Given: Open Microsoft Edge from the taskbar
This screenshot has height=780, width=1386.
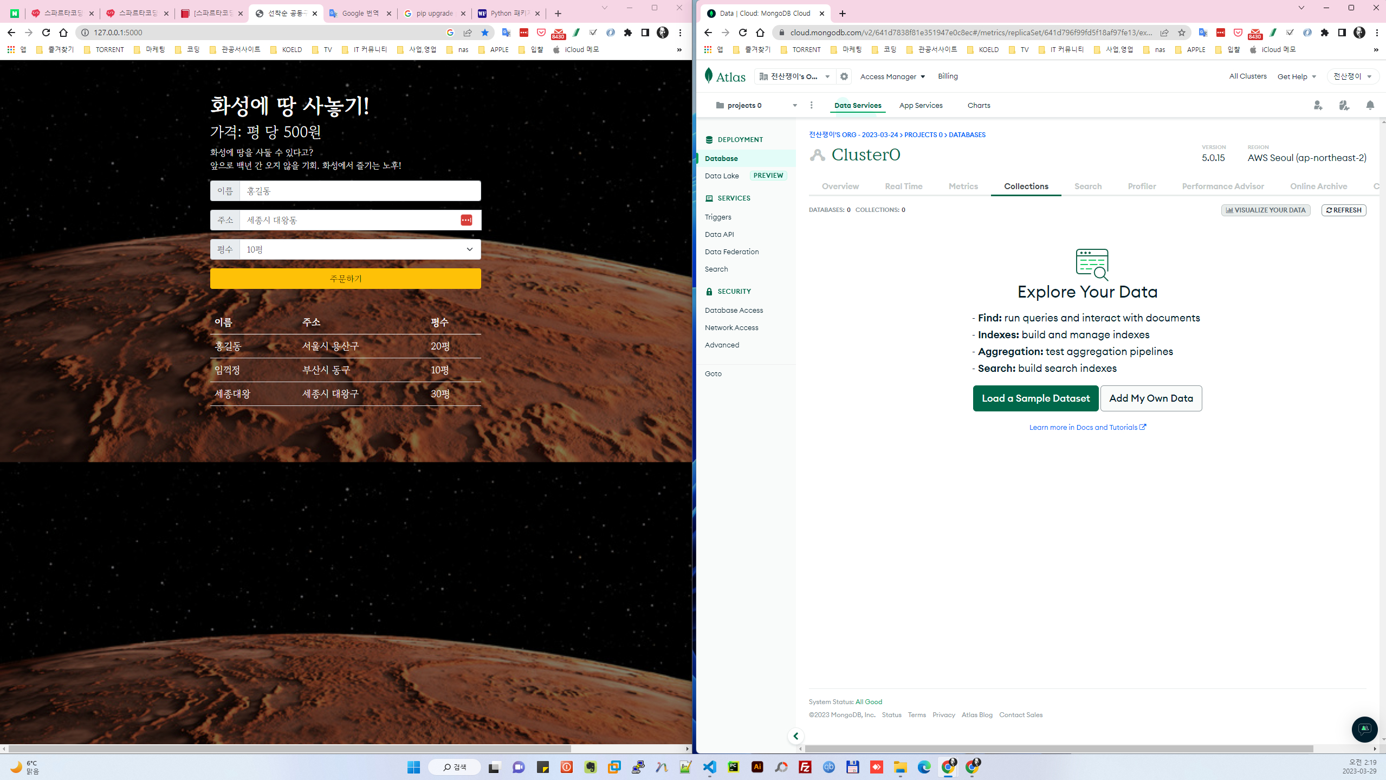Looking at the screenshot, I should point(924,767).
